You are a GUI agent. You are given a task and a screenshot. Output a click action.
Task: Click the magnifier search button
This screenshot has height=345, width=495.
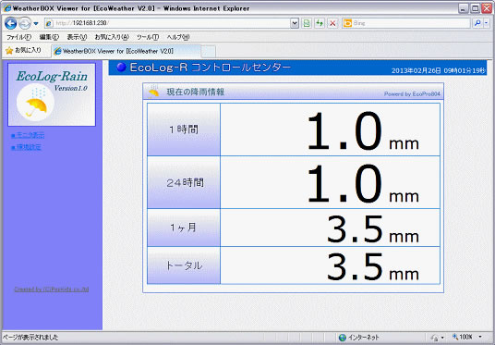(477, 23)
